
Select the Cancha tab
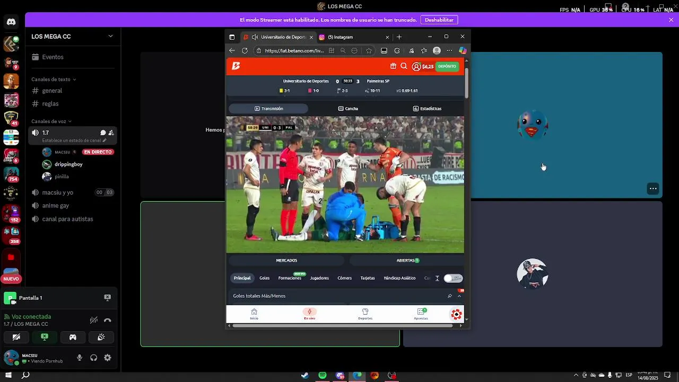click(x=348, y=108)
